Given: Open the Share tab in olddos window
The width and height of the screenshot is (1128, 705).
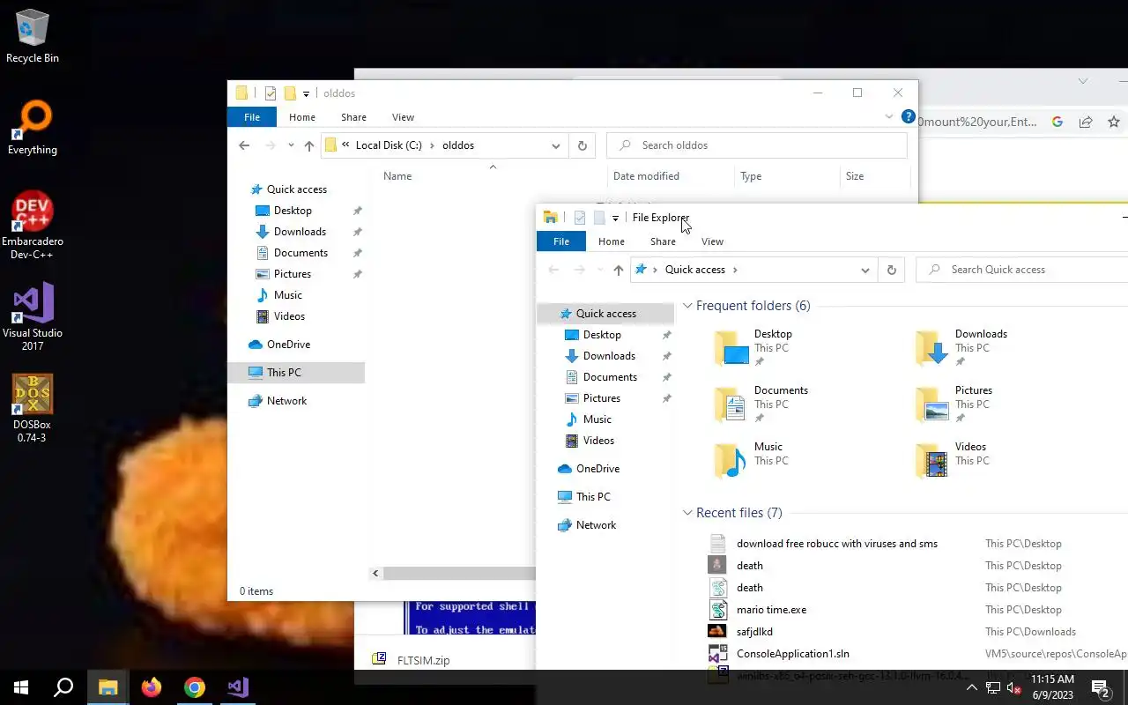Looking at the screenshot, I should (x=353, y=117).
